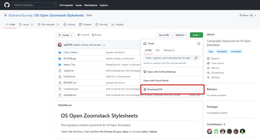Click egil1978 commit author avatar
Screen dimensions: 260x139
(x=60, y=45)
